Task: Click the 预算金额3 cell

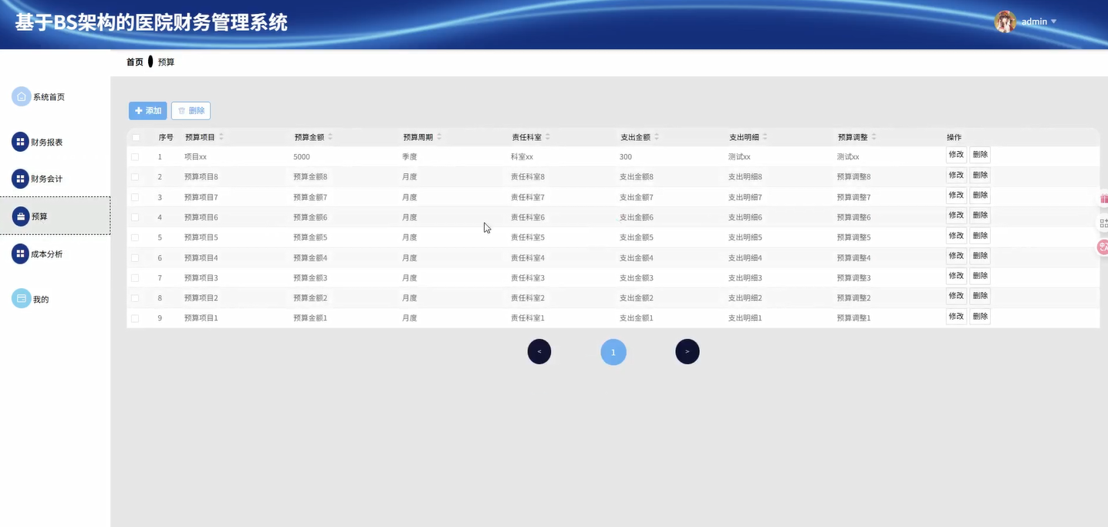Action: pyautogui.click(x=310, y=277)
